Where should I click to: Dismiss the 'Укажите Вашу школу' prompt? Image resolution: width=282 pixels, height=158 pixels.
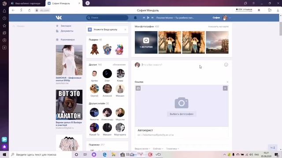[125, 29]
